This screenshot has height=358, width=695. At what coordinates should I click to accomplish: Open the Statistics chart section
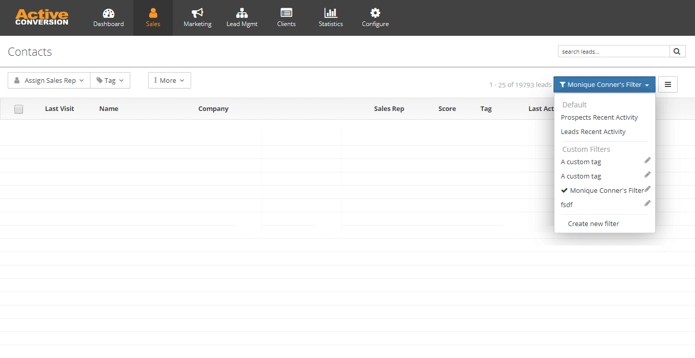point(331,18)
